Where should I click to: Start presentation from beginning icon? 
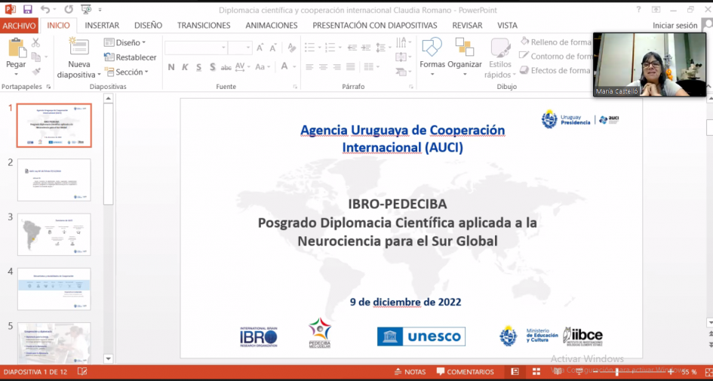click(85, 9)
